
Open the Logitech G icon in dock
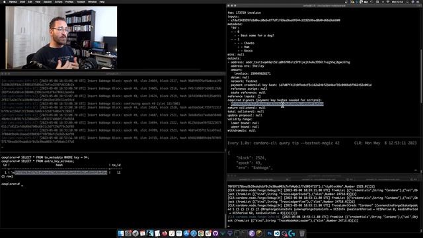[291, 233]
